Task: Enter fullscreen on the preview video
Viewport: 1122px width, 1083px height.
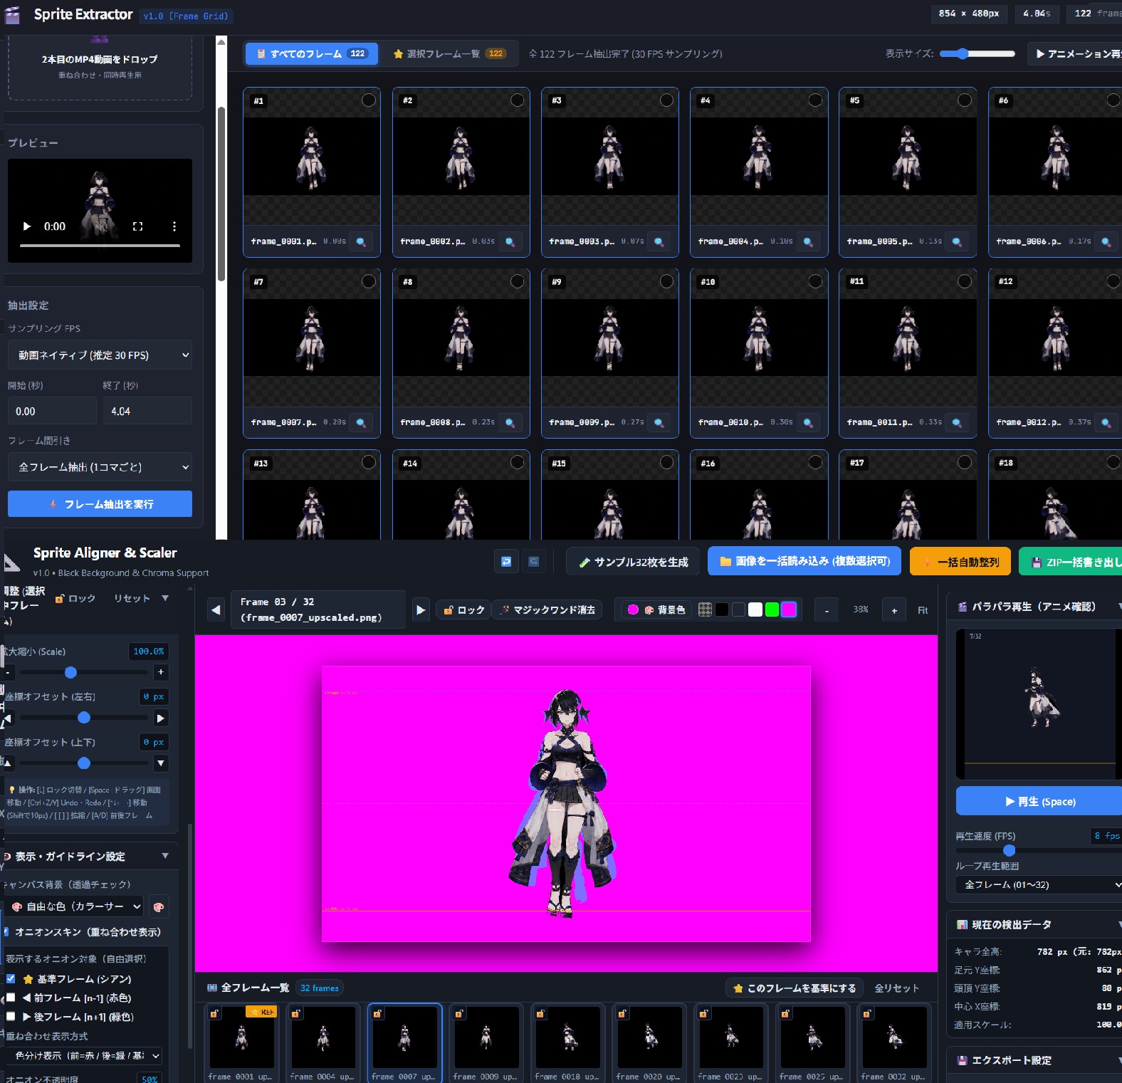Action: coord(137,226)
